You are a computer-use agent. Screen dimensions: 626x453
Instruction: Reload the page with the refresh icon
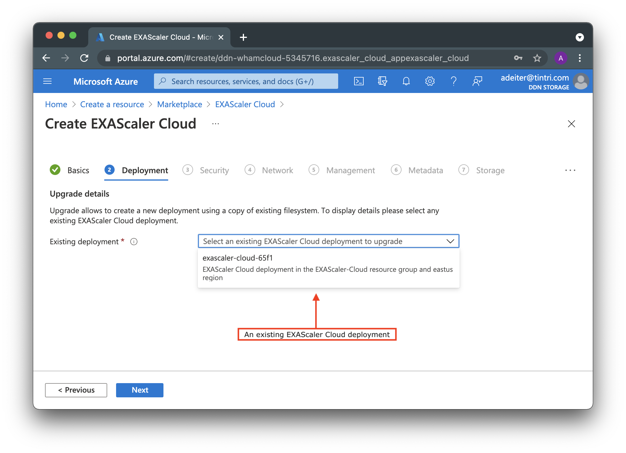[84, 58]
